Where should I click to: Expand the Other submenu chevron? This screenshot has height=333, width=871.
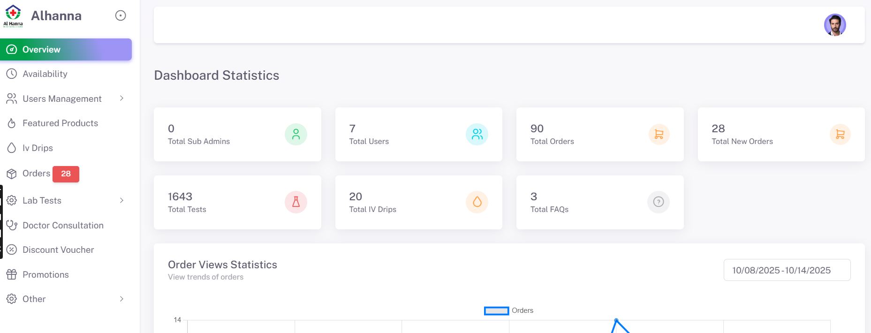click(121, 299)
